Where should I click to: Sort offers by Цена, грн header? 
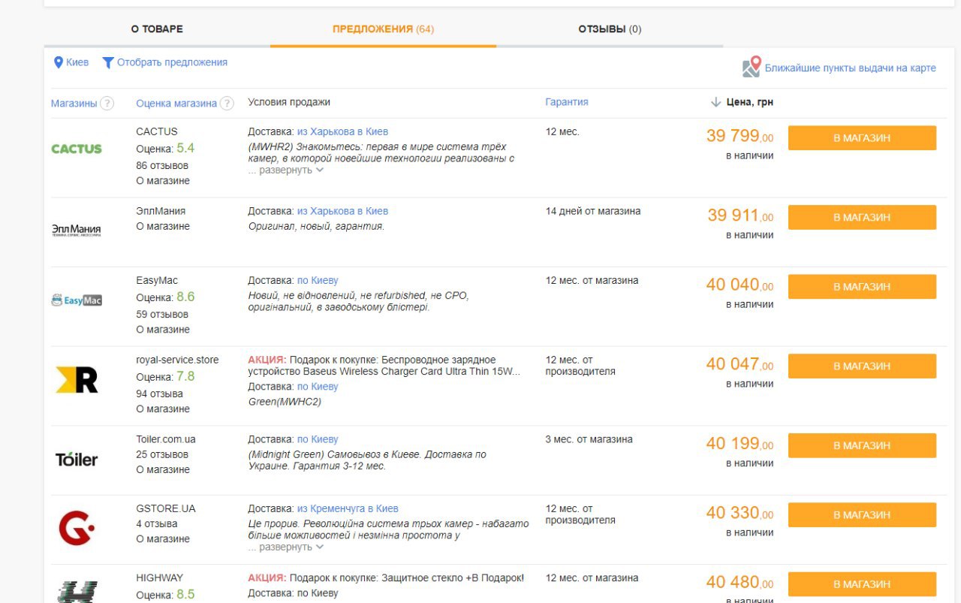[x=749, y=102]
